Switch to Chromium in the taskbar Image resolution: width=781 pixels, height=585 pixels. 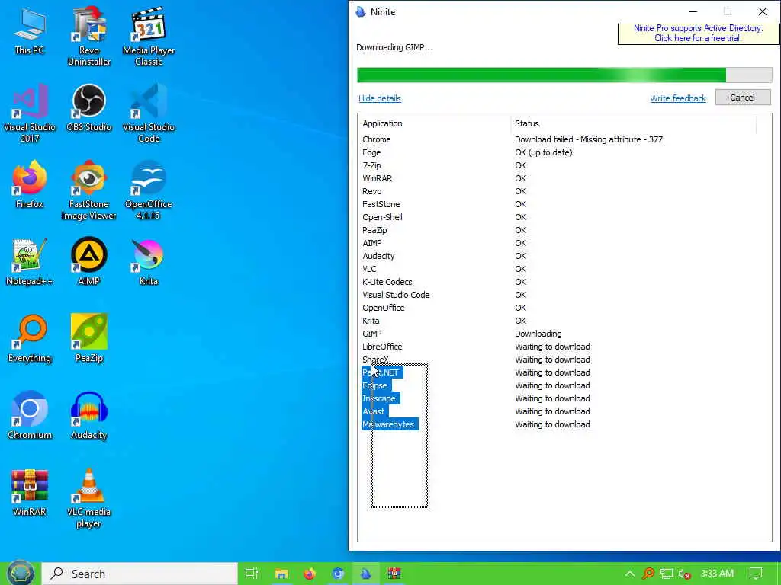pos(338,574)
